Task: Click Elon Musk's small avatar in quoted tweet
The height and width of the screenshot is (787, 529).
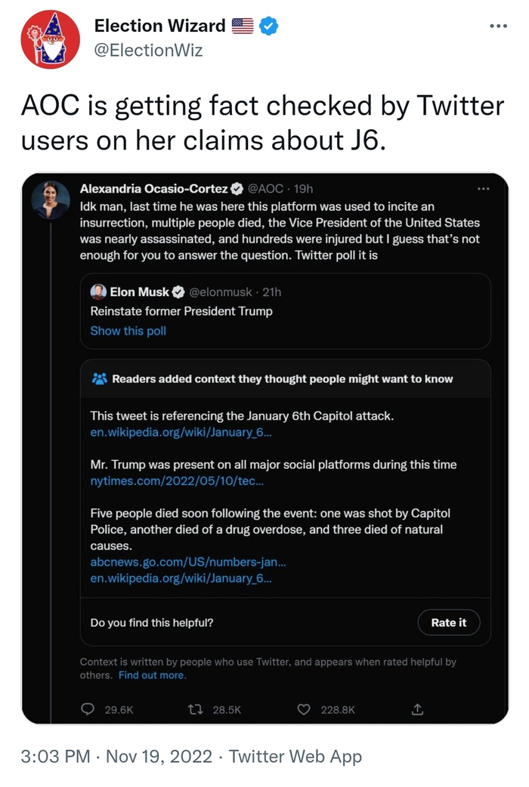Action: click(x=98, y=292)
